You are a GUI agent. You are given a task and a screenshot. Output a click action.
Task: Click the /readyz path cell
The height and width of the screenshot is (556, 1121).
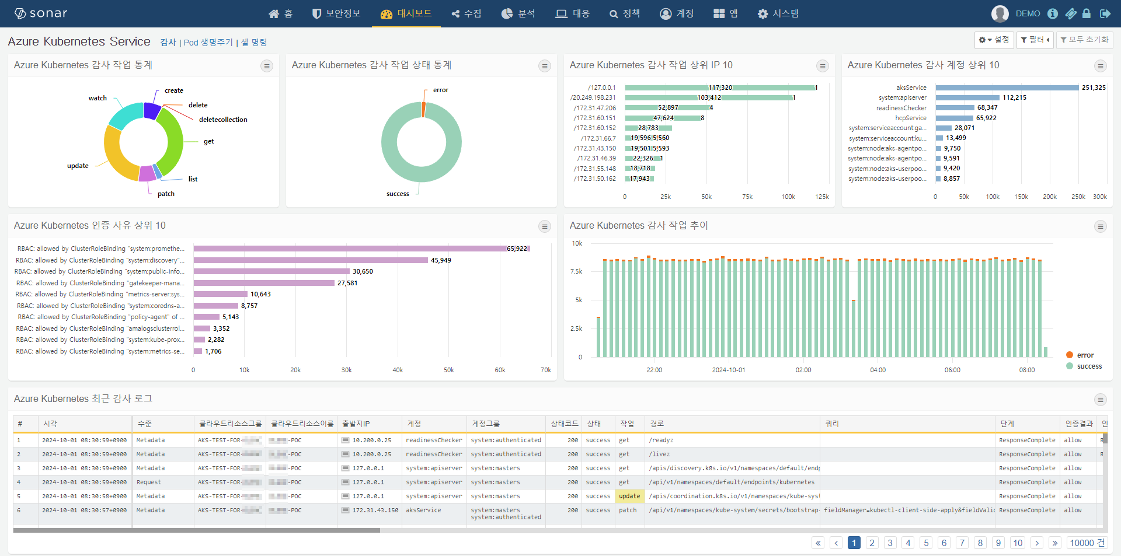(x=732, y=440)
